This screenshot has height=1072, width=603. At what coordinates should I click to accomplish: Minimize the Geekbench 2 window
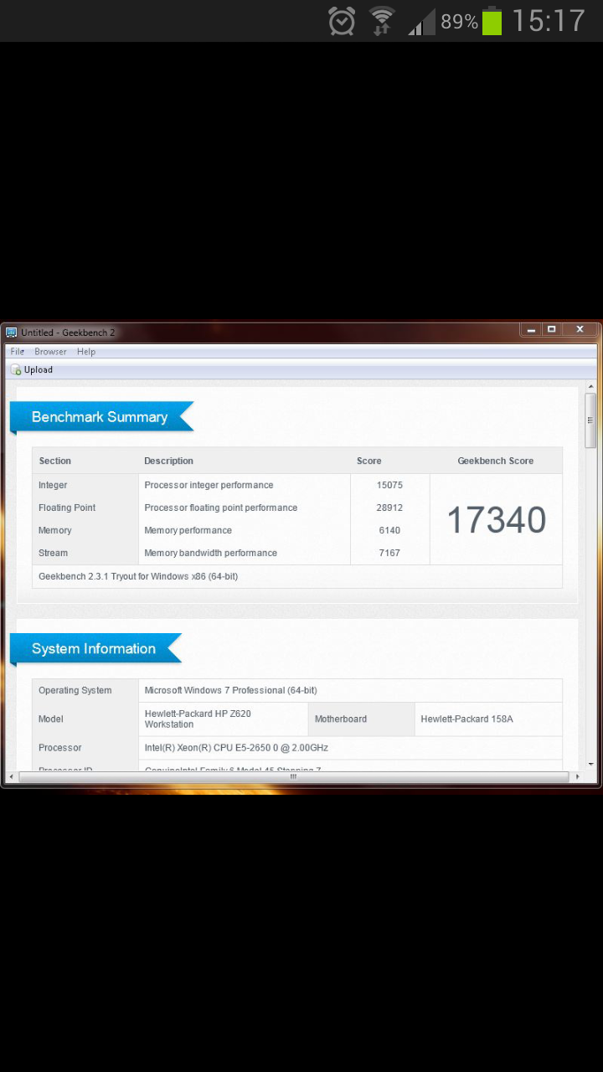coord(530,330)
